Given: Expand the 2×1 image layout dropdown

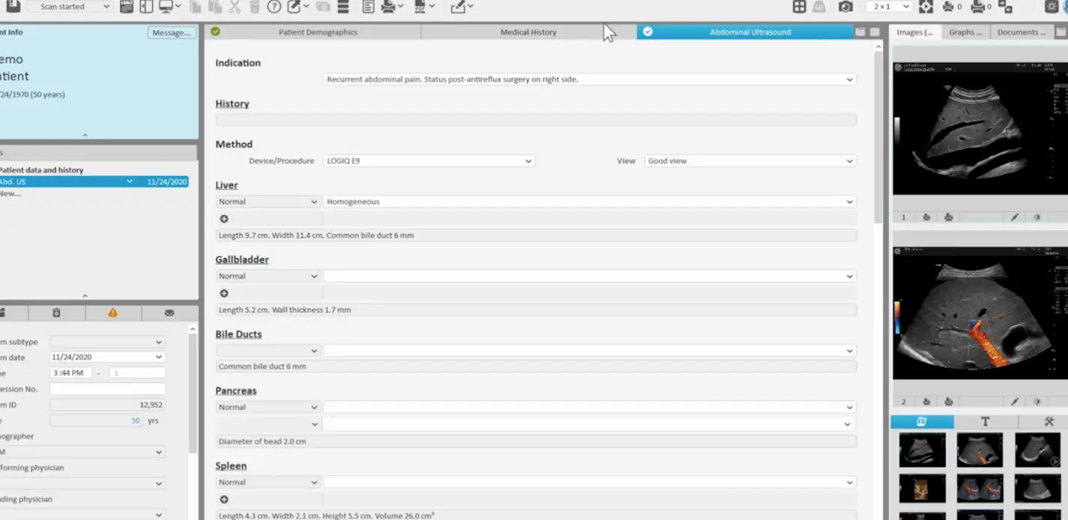Looking at the screenshot, I should point(889,7).
